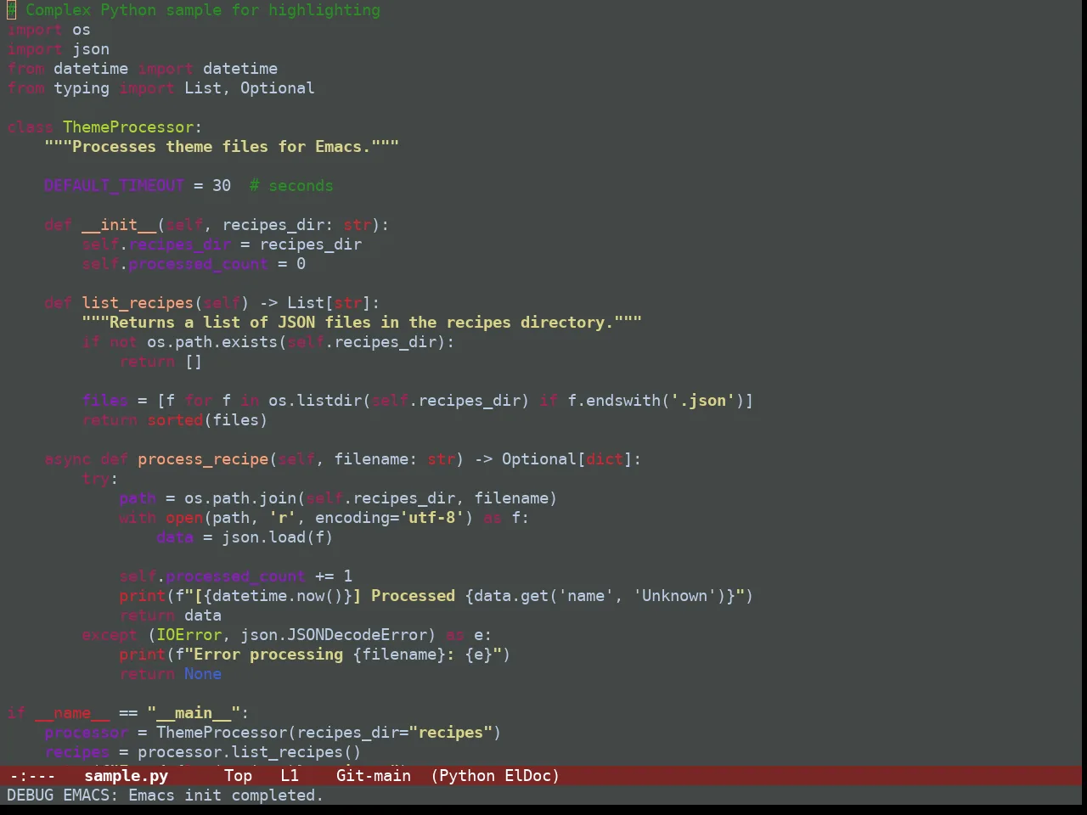
Task: Click the __init__ method name
Action: point(119,225)
